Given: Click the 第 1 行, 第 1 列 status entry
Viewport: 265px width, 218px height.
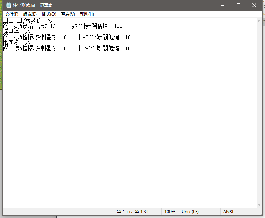Looking at the screenshot, I should [x=133, y=212].
